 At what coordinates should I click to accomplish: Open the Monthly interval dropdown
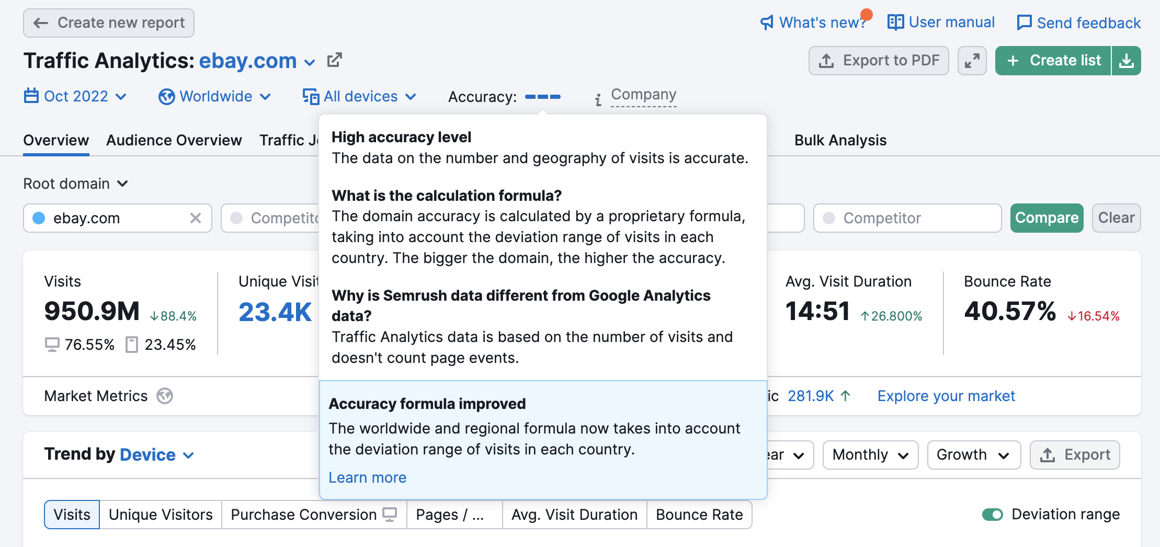click(870, 455)
